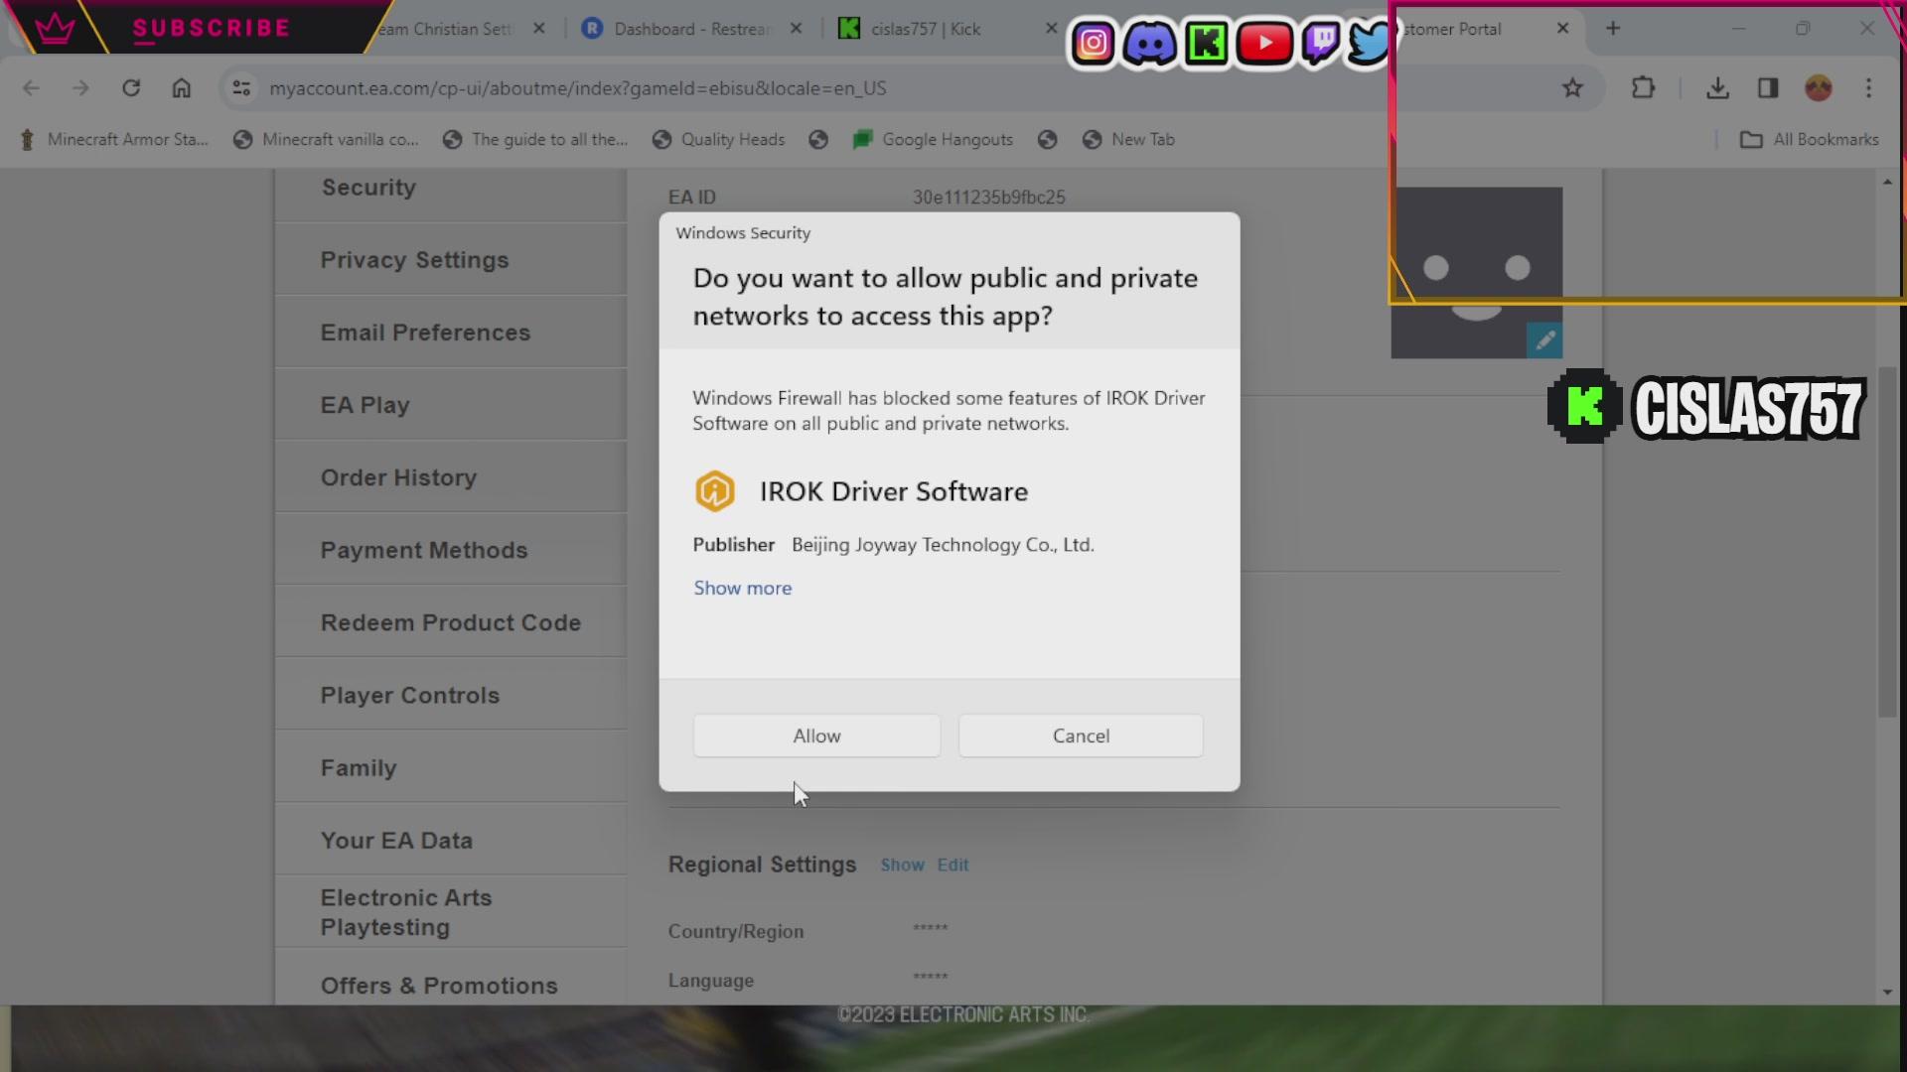Bookmark this page with star icon

point(1572,88)
